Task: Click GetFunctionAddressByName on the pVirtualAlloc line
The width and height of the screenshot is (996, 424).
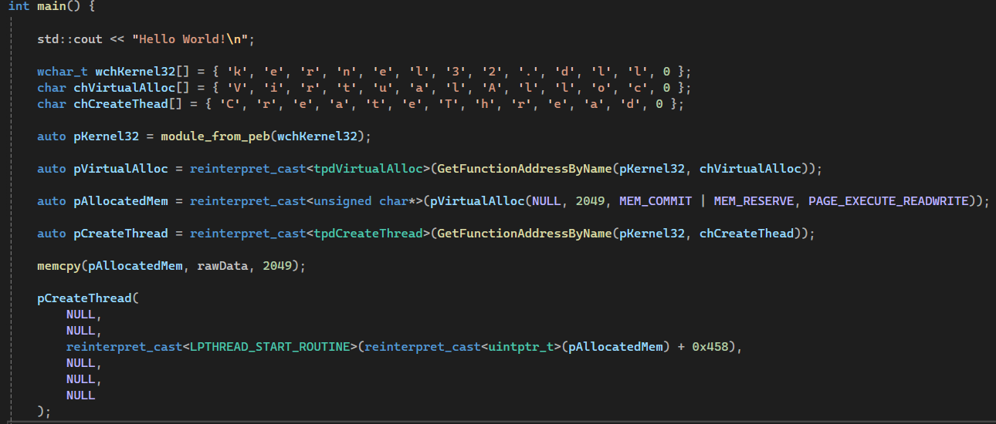Action: click(523, 169)
